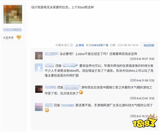Click the level 10 heart badge
Image resolution: width=161 pixels, height=132 pixels.
click(19, 38)
